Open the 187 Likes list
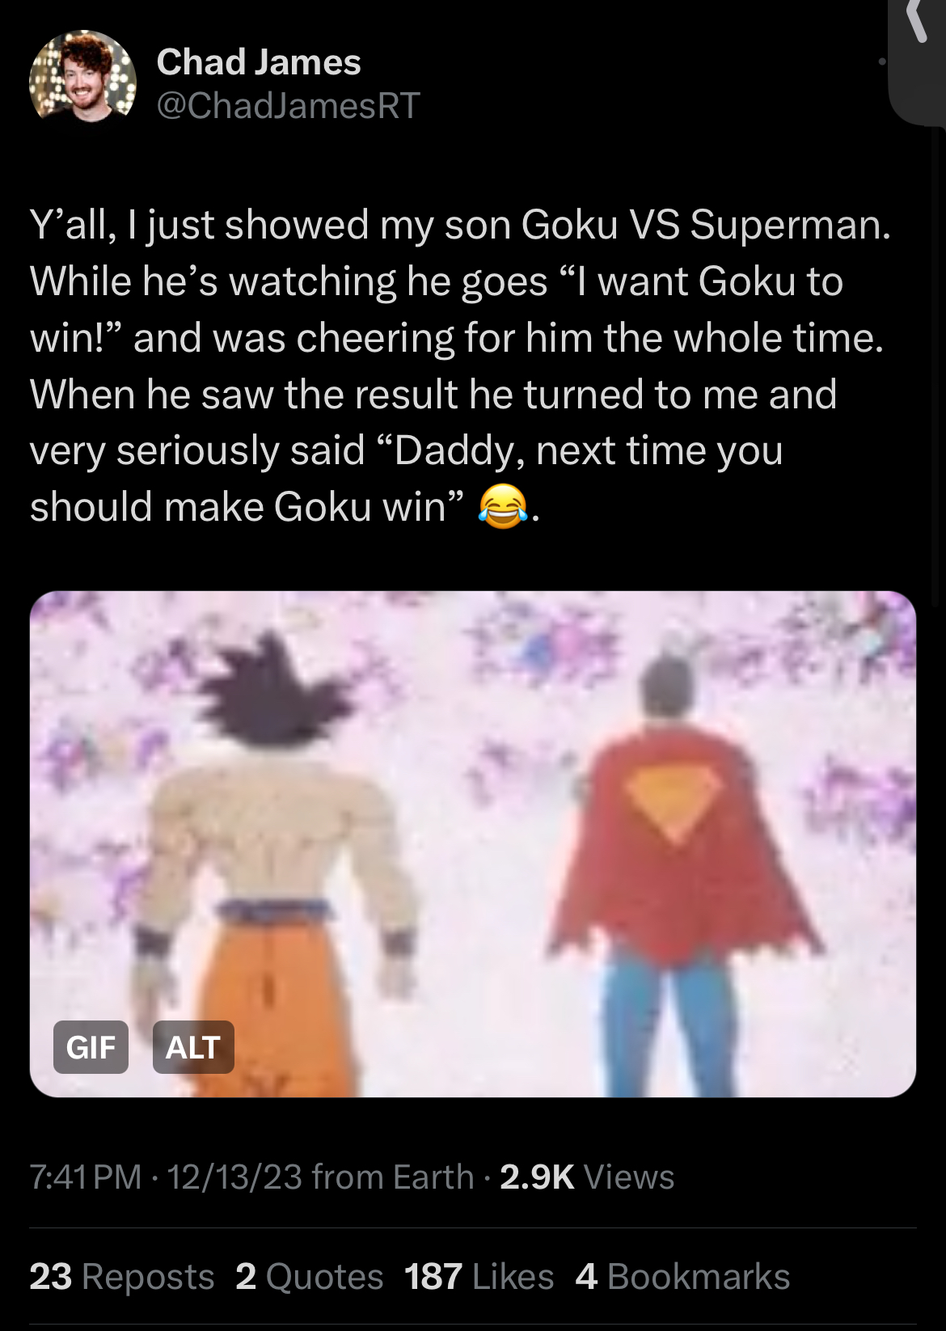946x1331 pixels. pos(479,1277)
